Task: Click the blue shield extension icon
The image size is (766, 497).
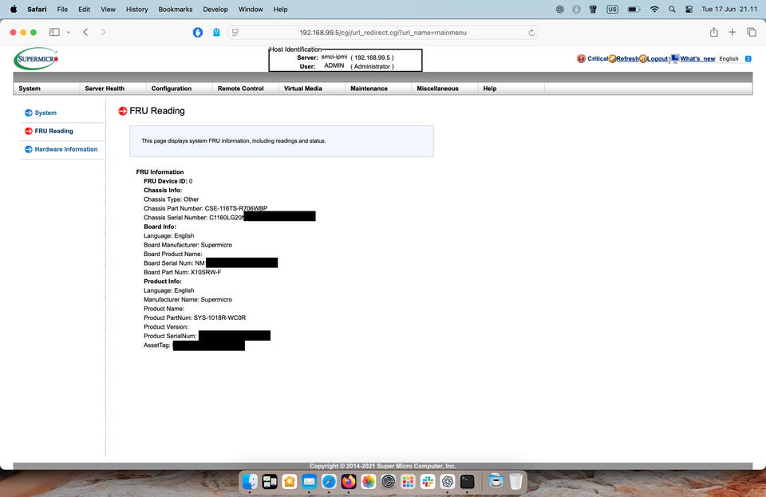Action: (198, 32)
